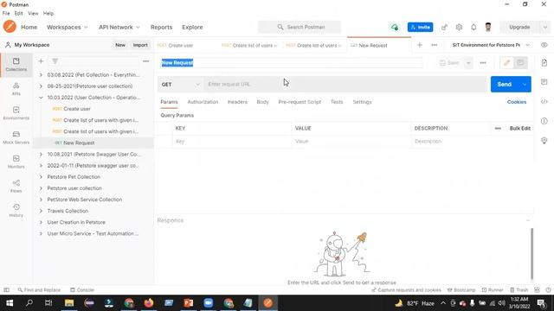Screen dimensions: 554x311
Task: Expand 03.08.2022 Pet Collection folder
Action: click(x=41, y=75)
